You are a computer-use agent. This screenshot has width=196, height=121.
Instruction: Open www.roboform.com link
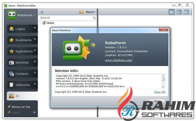tap(119, 60)
